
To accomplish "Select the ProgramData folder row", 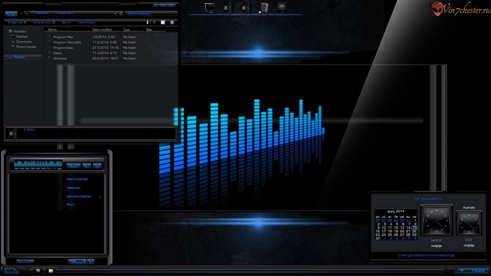I will coord(63,48).
